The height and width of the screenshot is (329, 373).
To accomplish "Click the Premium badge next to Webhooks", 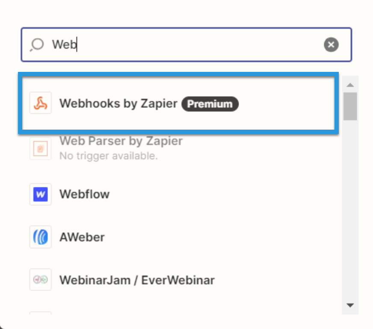I will [210, 104].
